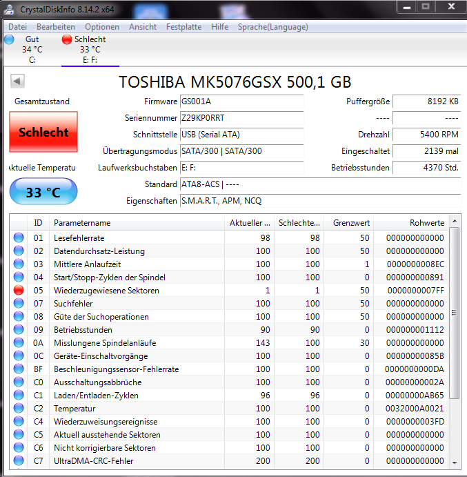Click the 33 °C temperature button
This screenshot has height=477, width=467.
tap(43, 192)
